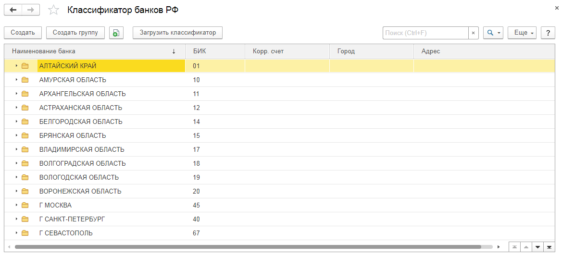Click Создать группу button
The height and width of the screenshot is (256, 562).
click(75, 33)
